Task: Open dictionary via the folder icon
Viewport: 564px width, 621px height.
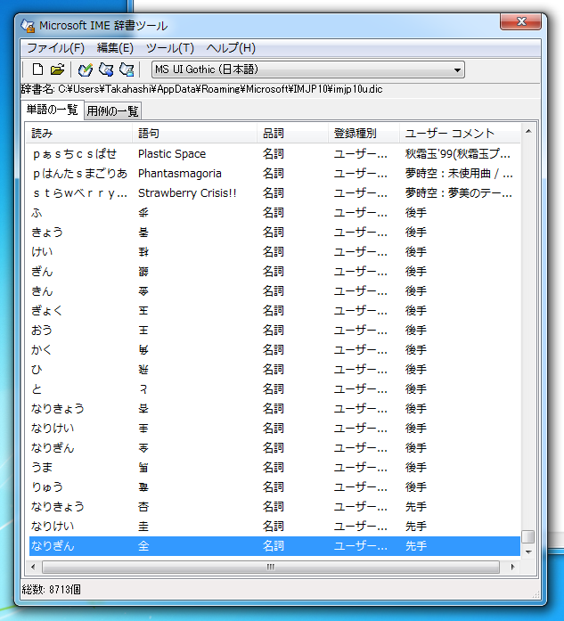Action: pos(57,69)
